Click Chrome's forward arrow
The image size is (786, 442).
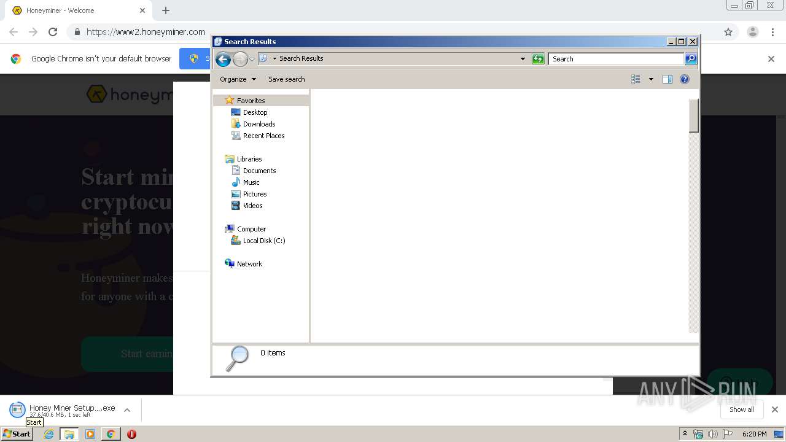[x=33, y=32]
